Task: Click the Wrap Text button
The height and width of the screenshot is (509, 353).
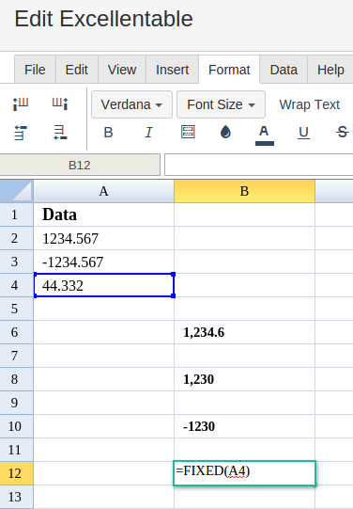Action: 310,104
